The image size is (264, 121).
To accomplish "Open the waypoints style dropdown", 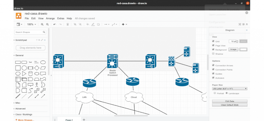I will pyautogui.click(x=114, y=25).
